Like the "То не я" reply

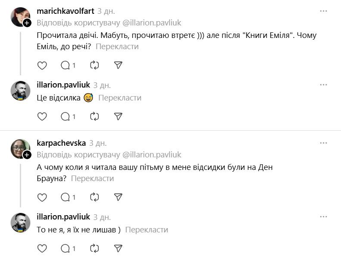tap(42, 248)
